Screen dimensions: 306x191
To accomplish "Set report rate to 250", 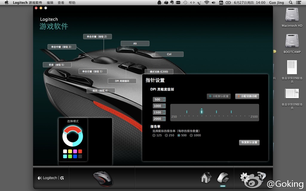I will pyautogui.click(x=166, y=135).
